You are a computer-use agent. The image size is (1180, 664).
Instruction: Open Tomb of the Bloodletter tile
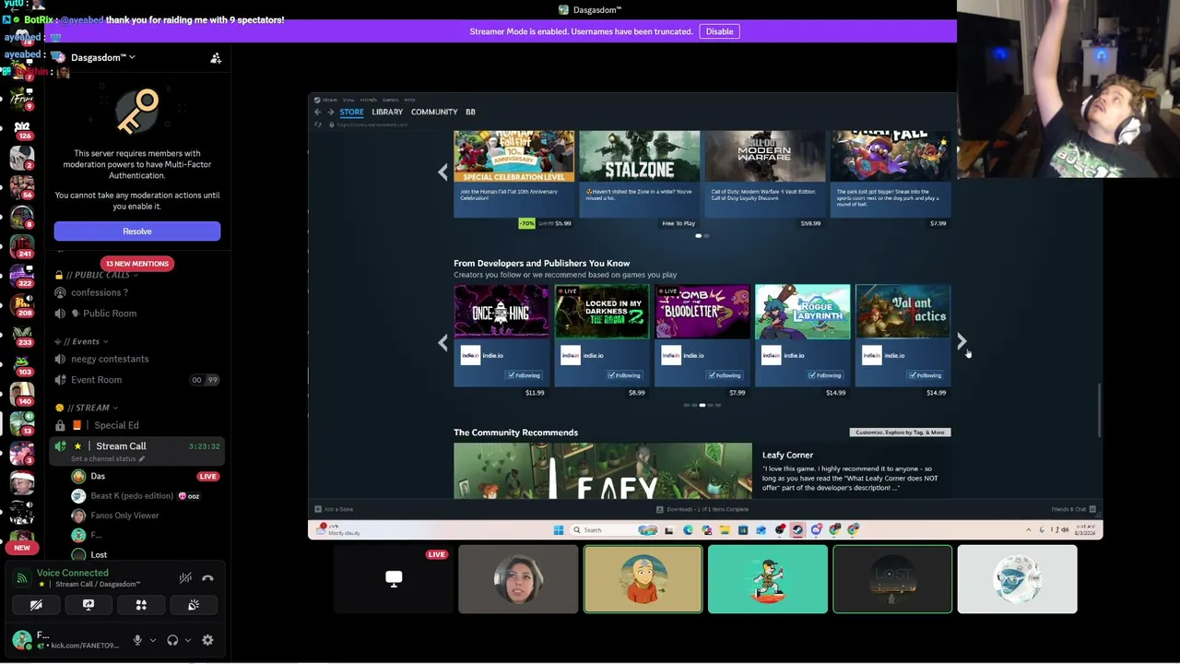[x=702, y=312]
